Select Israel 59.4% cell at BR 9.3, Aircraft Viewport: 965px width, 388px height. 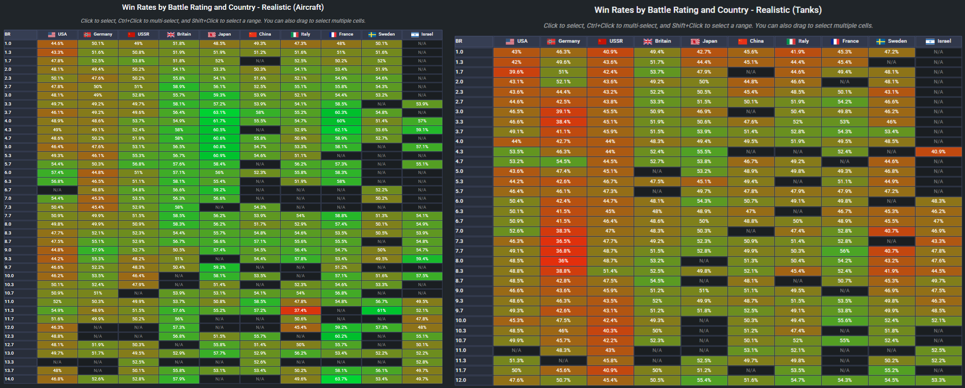tap(422, 259)
